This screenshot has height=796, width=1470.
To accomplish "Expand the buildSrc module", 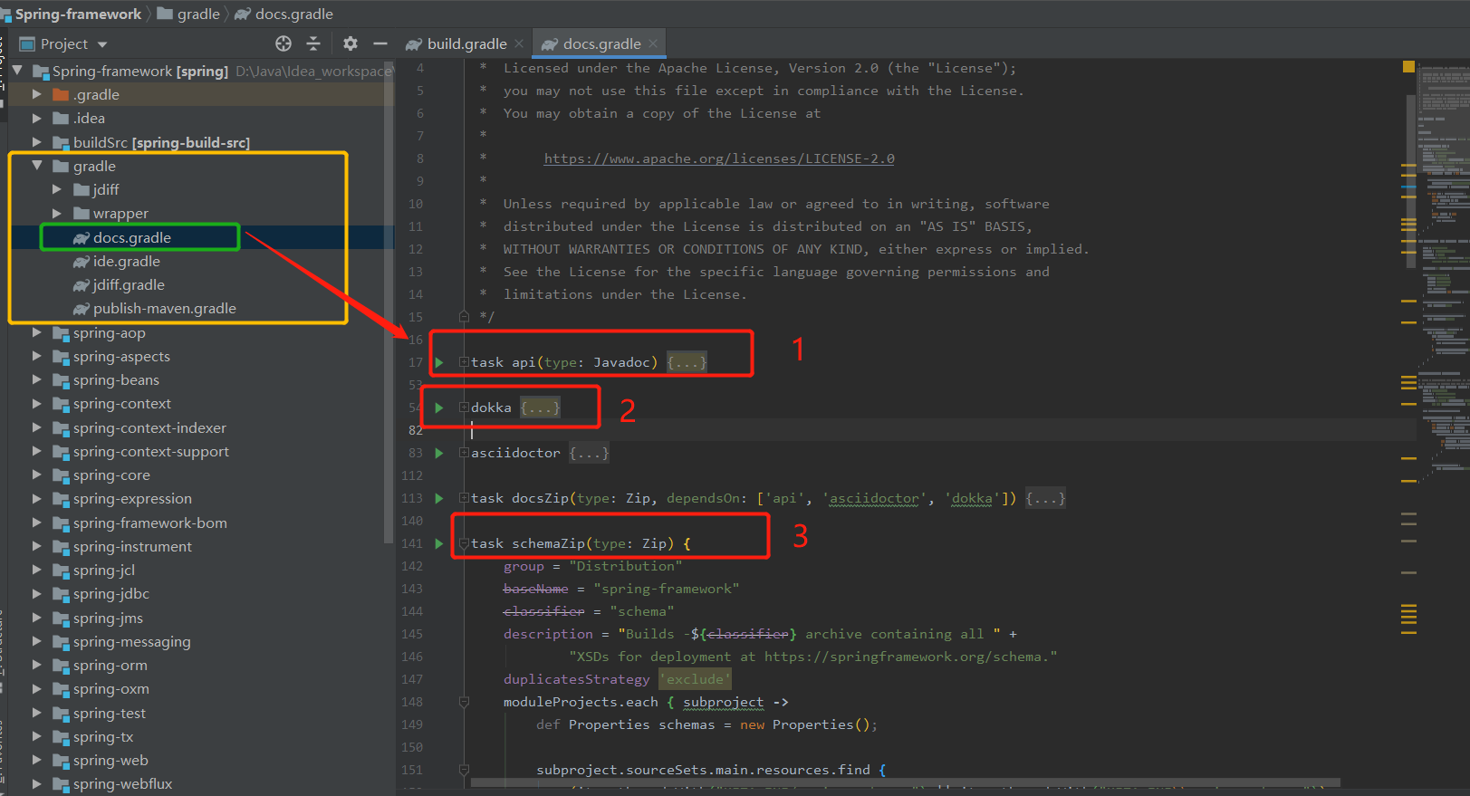I will tap(37, 142).
